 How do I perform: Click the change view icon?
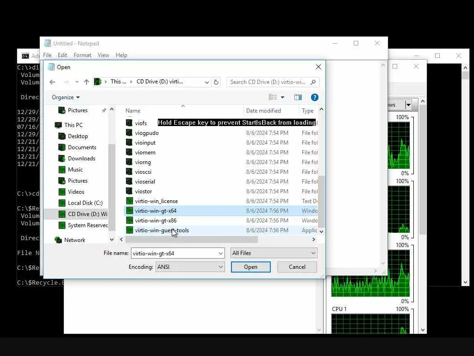click(x=273, y=97)
